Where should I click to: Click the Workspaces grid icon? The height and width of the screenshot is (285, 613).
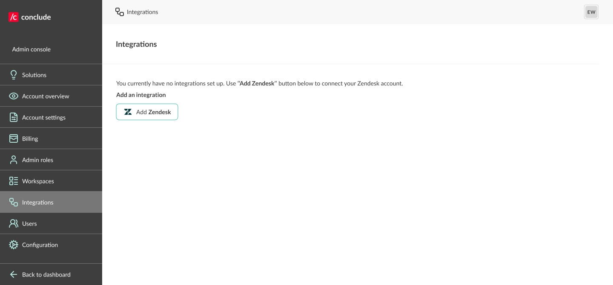click(14, 181)
